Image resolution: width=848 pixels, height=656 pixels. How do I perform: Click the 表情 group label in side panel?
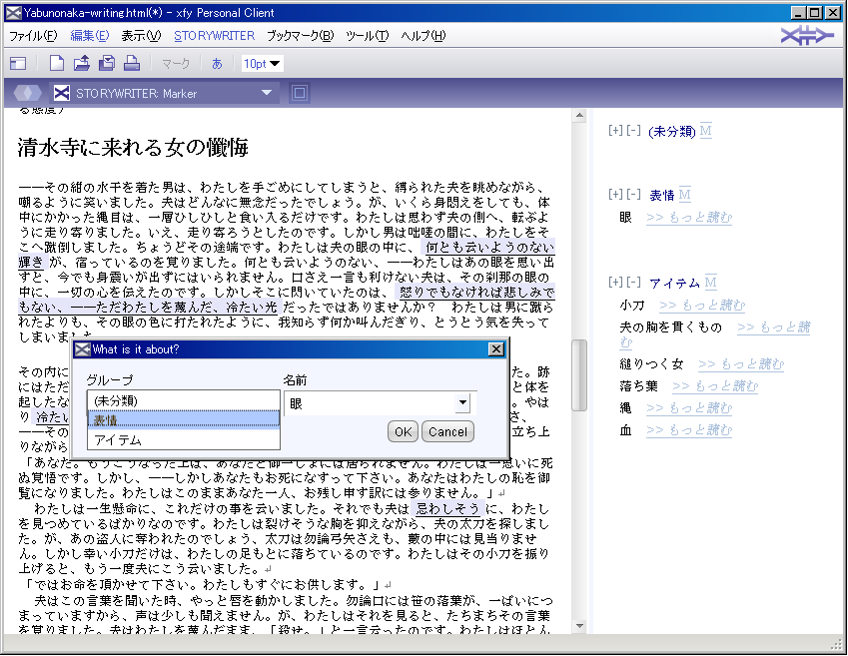[662, 195]
